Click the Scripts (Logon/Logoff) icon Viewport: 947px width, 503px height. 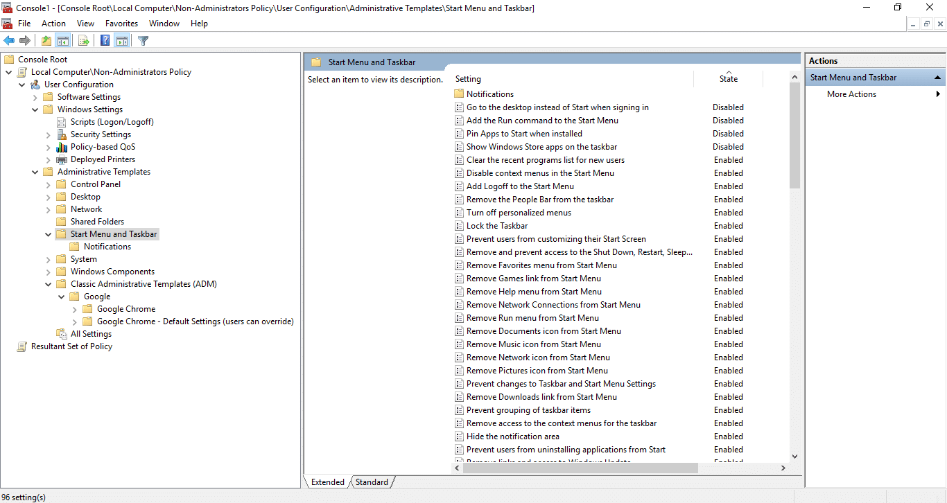[62, 122]
